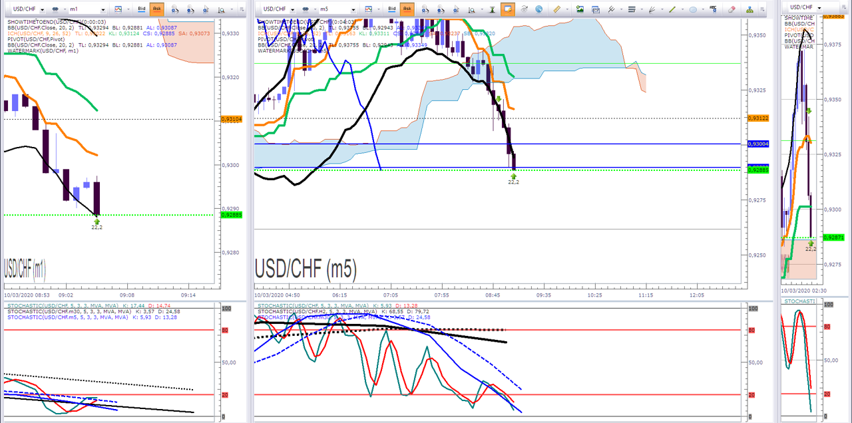852x423 pixels.
Task: Click the green 0,92871 price label on the rightmost chart
Action: coord(833,237)
